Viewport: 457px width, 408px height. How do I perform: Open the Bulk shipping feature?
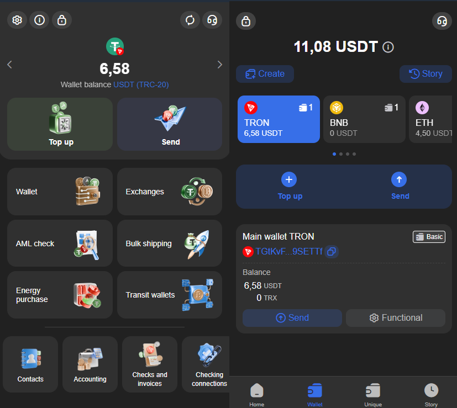pos(169,243)
